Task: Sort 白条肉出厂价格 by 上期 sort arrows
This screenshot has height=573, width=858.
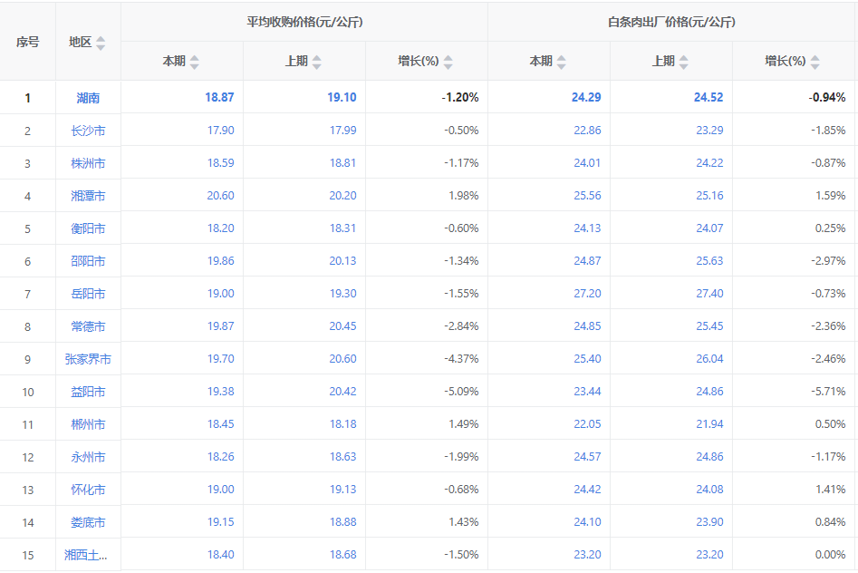Action: (x=683, y=62)
